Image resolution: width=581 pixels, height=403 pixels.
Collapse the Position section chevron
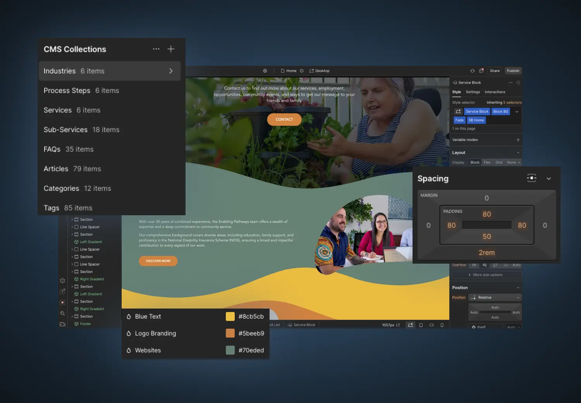pyautogui.click(x=518, y=288)
